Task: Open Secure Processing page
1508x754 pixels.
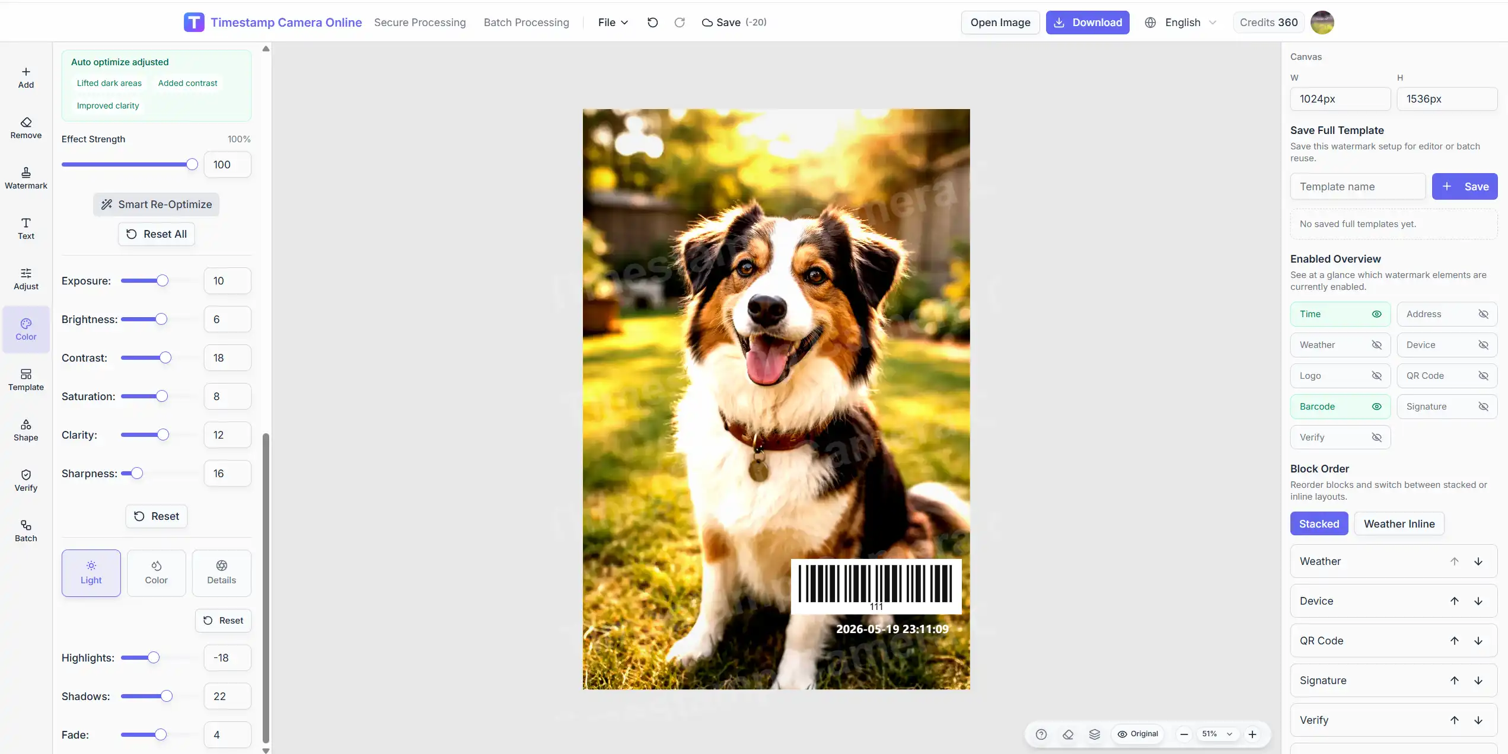Action: click(x=420, y=23)
